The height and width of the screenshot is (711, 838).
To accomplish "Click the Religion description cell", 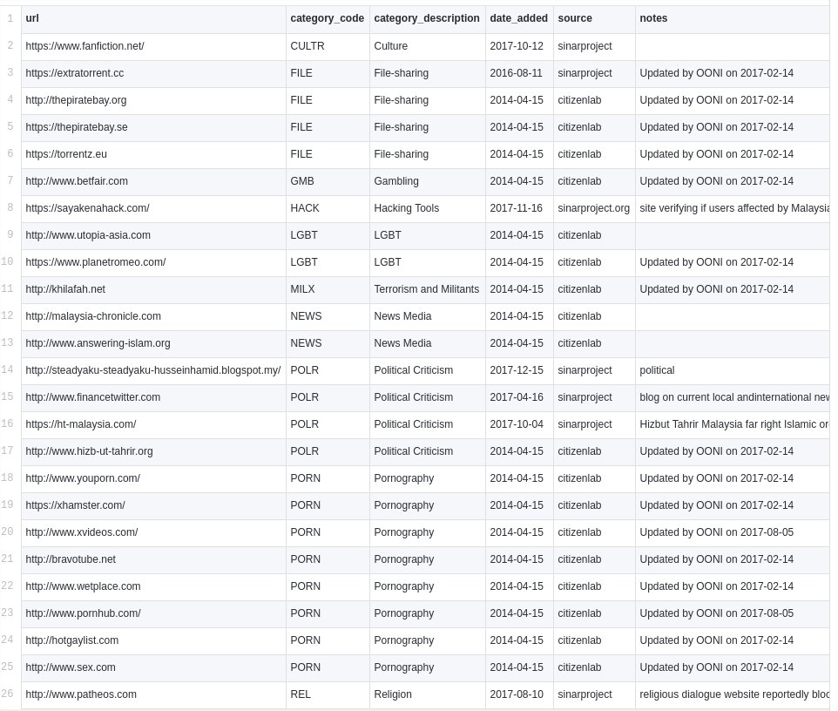I will coord(428,695).
